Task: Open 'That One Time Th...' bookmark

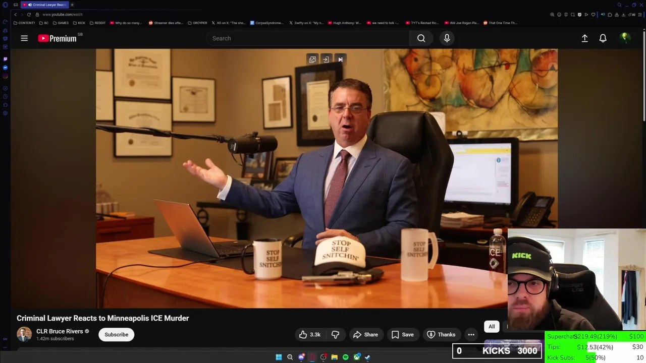Action: coord(500,23)
